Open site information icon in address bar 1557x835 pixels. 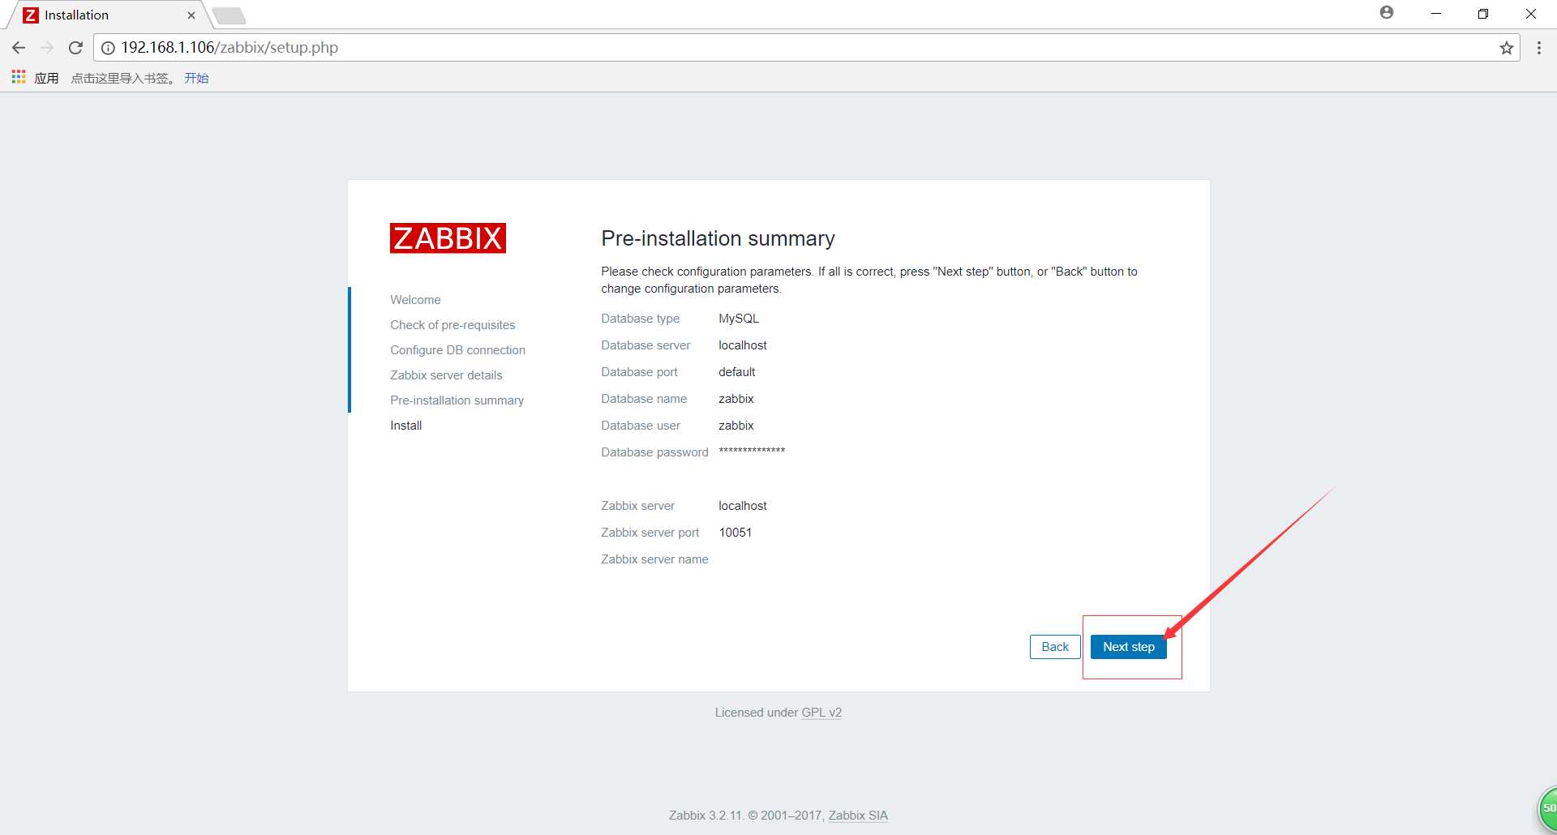pyautogui.click(x=108, y=48)
